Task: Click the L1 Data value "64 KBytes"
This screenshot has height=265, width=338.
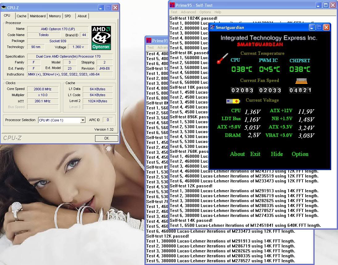Action: [x=98, y=89]
